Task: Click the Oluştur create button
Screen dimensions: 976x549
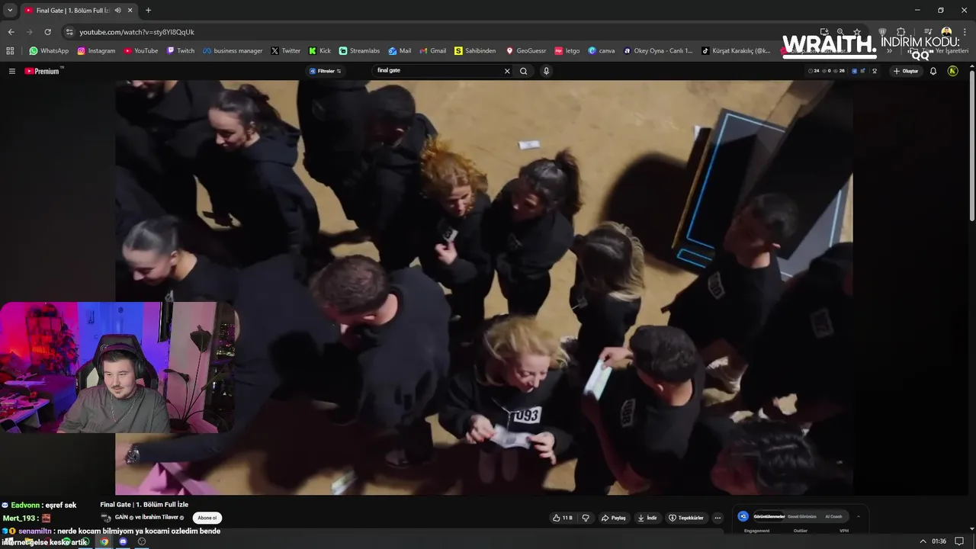Action: click(906, 71)
